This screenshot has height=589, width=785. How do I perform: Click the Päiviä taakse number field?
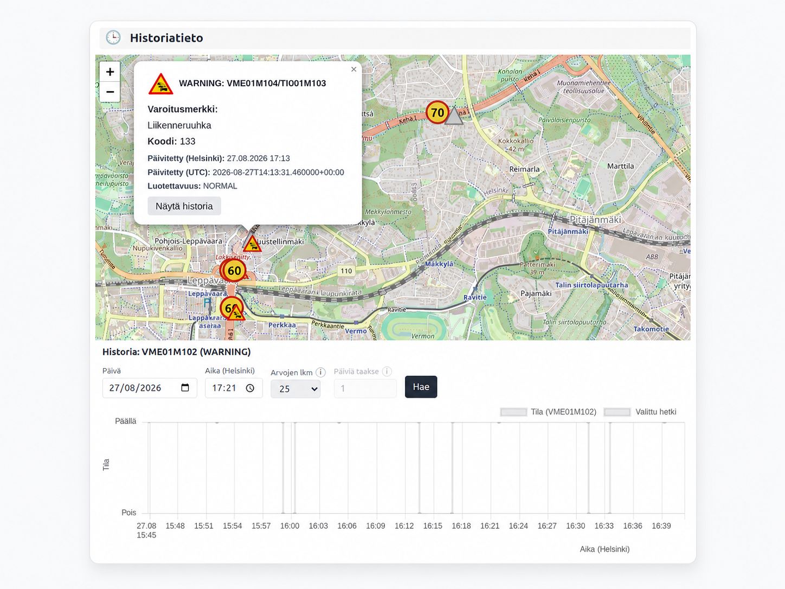[365, 388]
